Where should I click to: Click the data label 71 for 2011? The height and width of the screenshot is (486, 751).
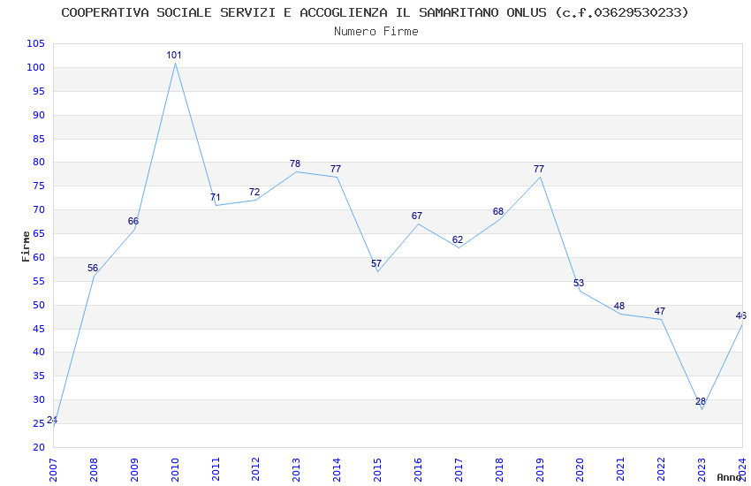pyautogui.click(x=215, y=197)
